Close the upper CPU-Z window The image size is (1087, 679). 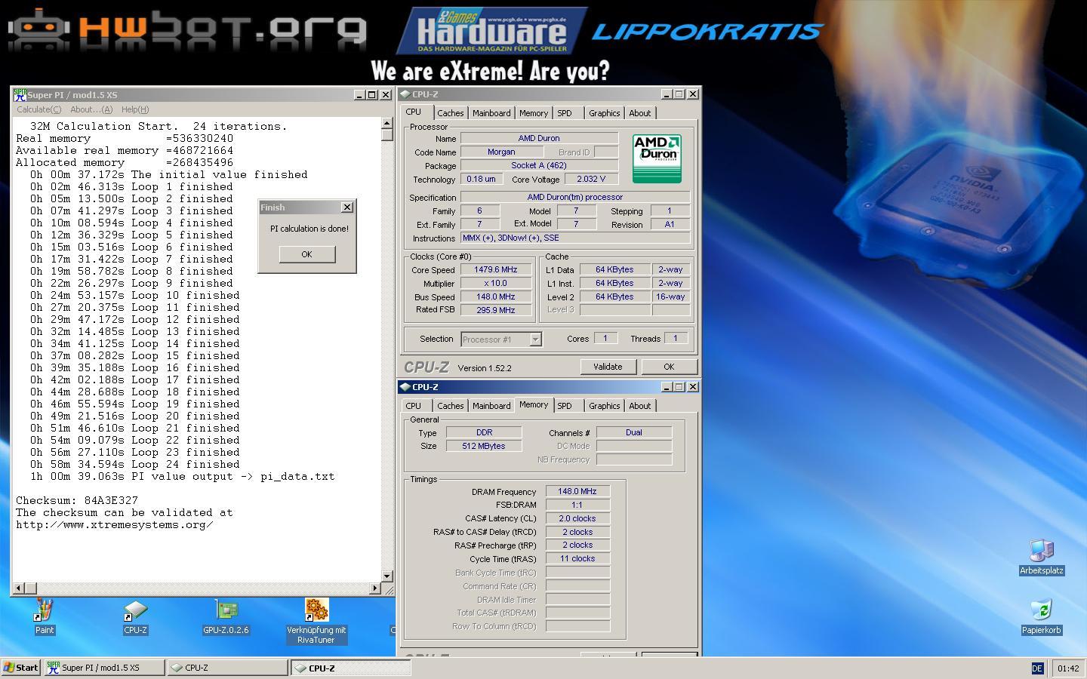coord(693,94)
